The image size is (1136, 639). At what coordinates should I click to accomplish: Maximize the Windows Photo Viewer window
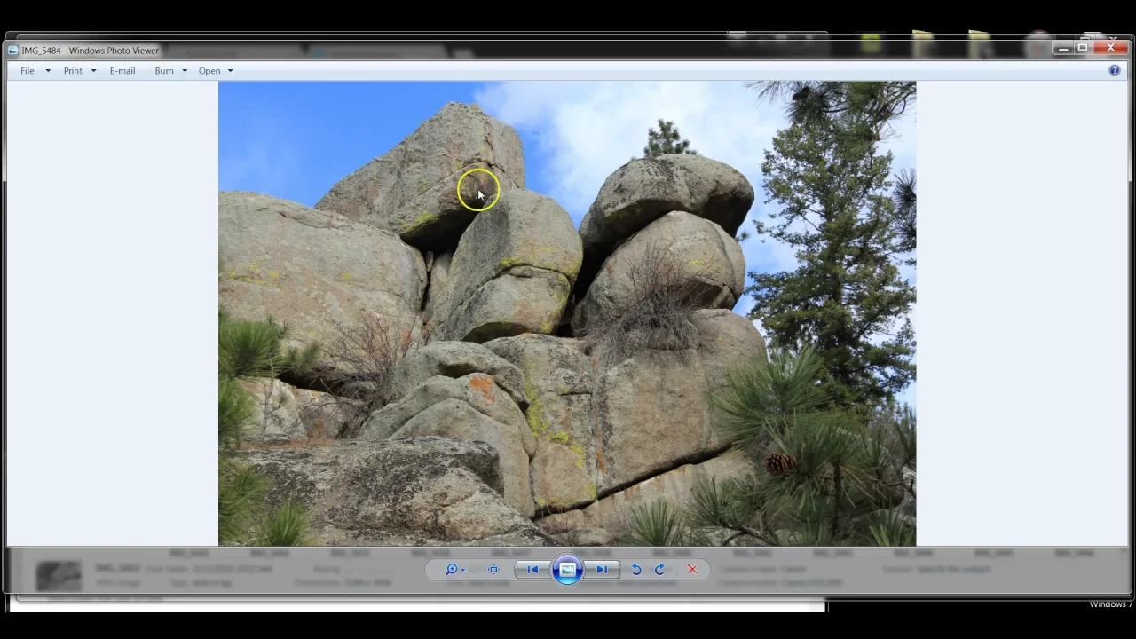1083,49
